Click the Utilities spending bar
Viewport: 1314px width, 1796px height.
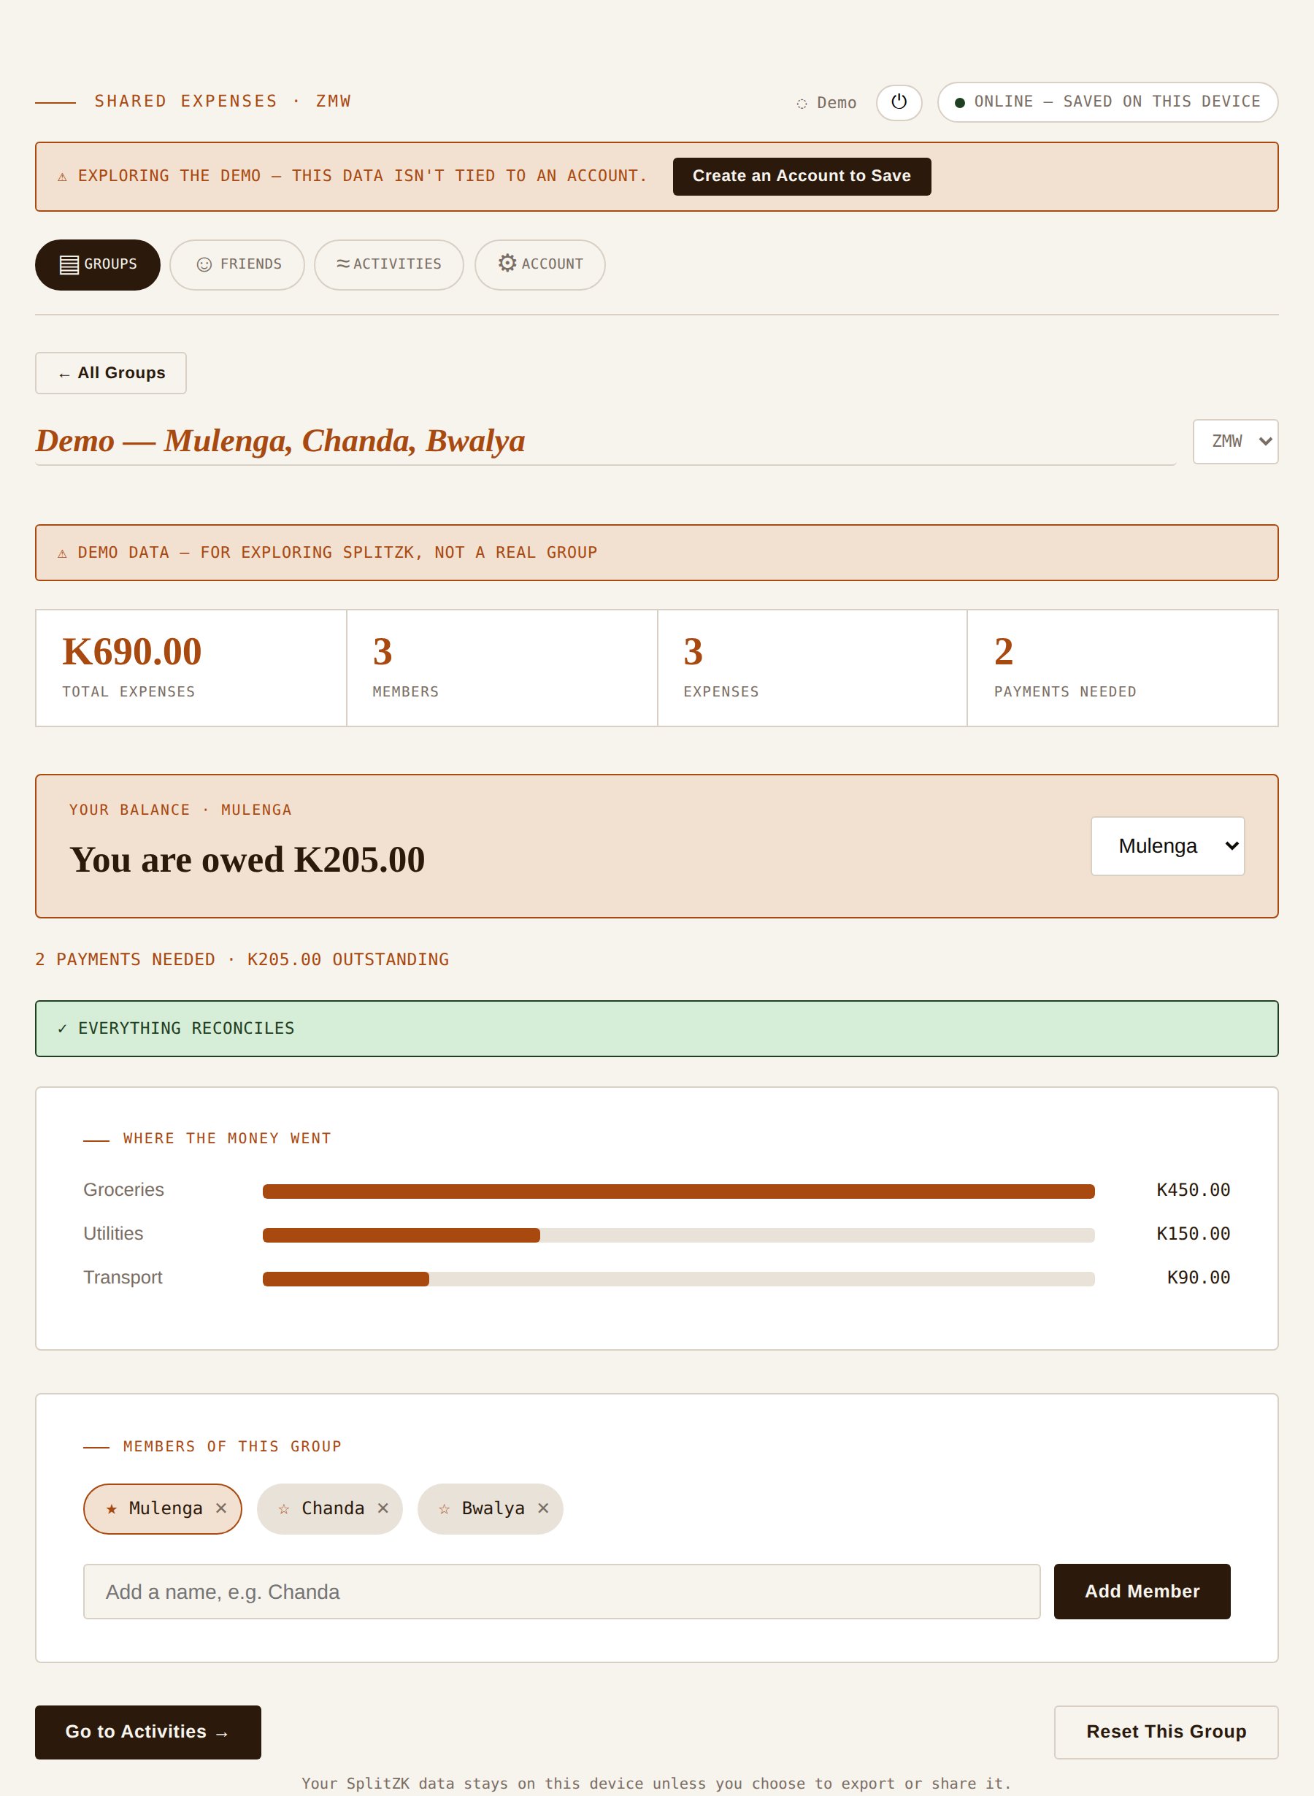click(x=678, y=1235)
